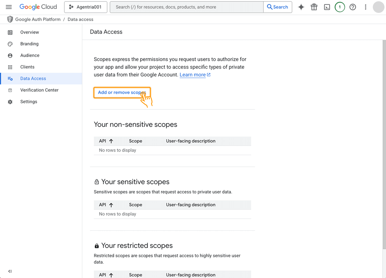Click User-facing description header in sensitive table

pyautogui.click(x=191, y=205)
